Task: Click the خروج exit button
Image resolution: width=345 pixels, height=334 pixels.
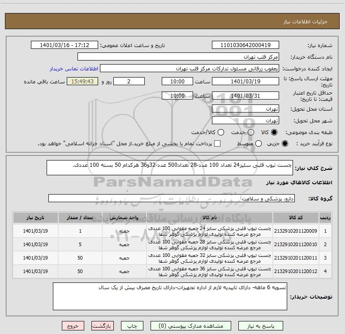Action: click(73, 326)
